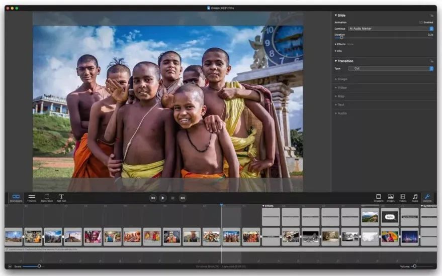442x276 pixels.
Task: Open the Transition Type dropdown
Action: 391,68
